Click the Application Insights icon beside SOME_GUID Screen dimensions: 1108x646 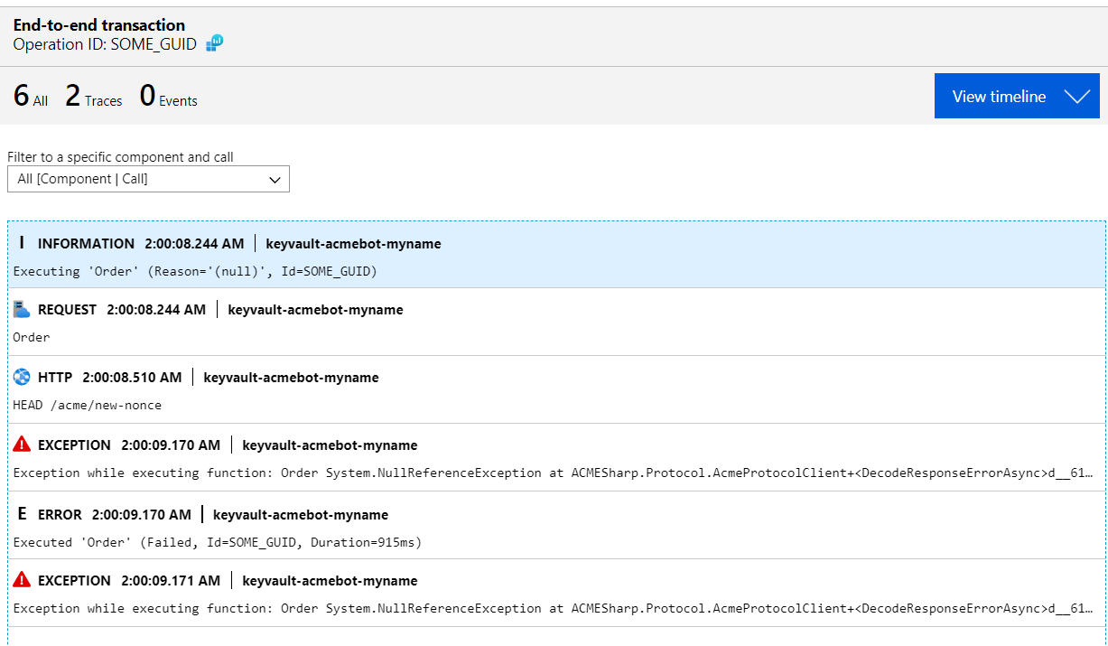213,42
